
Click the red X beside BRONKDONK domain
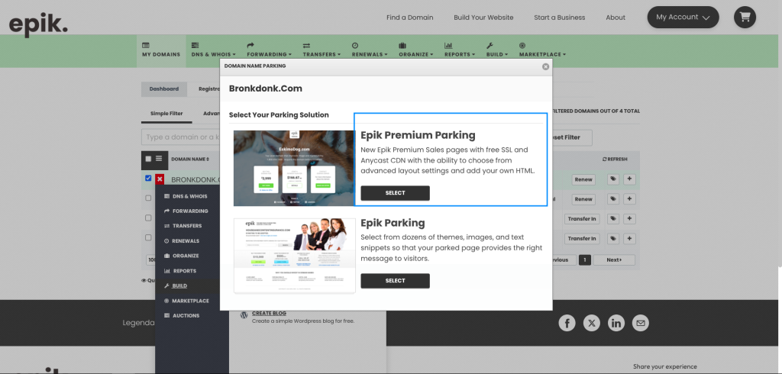tap(160, 179)
